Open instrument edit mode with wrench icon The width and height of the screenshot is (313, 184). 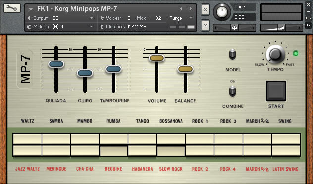coord(12,8)
